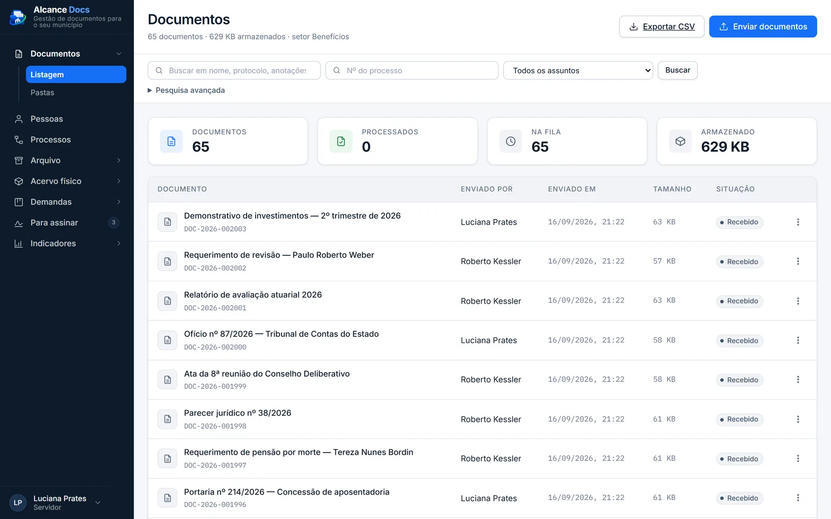Open Requerimento de revisão — Paulo Roberto Weber
The height and width of the screenshot is (519, 831).
point(279,255)
